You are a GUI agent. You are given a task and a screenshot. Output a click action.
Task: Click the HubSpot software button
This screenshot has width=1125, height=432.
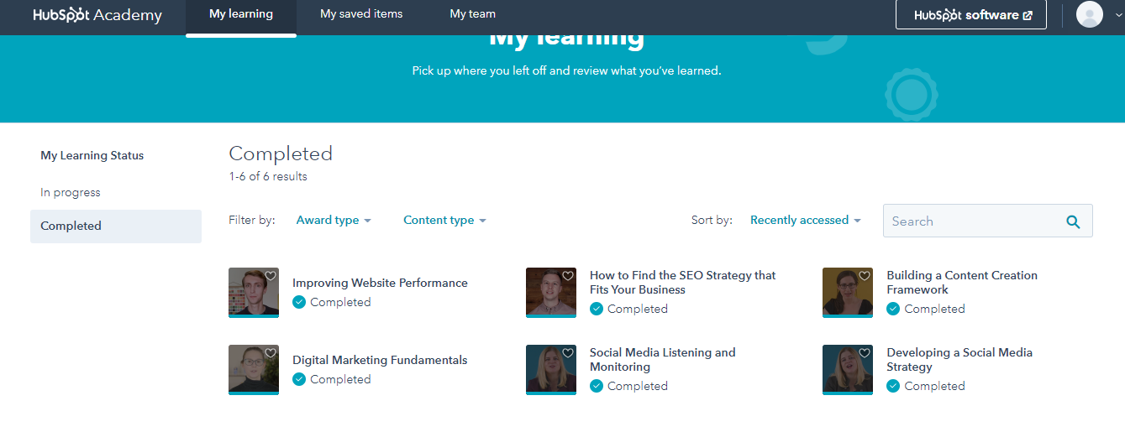[x=971, y=15]
